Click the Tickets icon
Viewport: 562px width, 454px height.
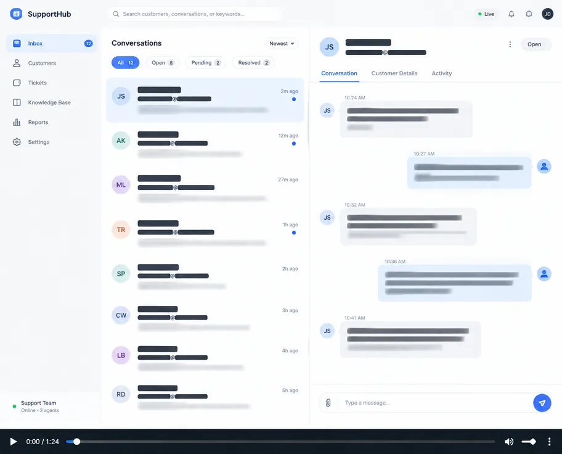tap(17, 83)
